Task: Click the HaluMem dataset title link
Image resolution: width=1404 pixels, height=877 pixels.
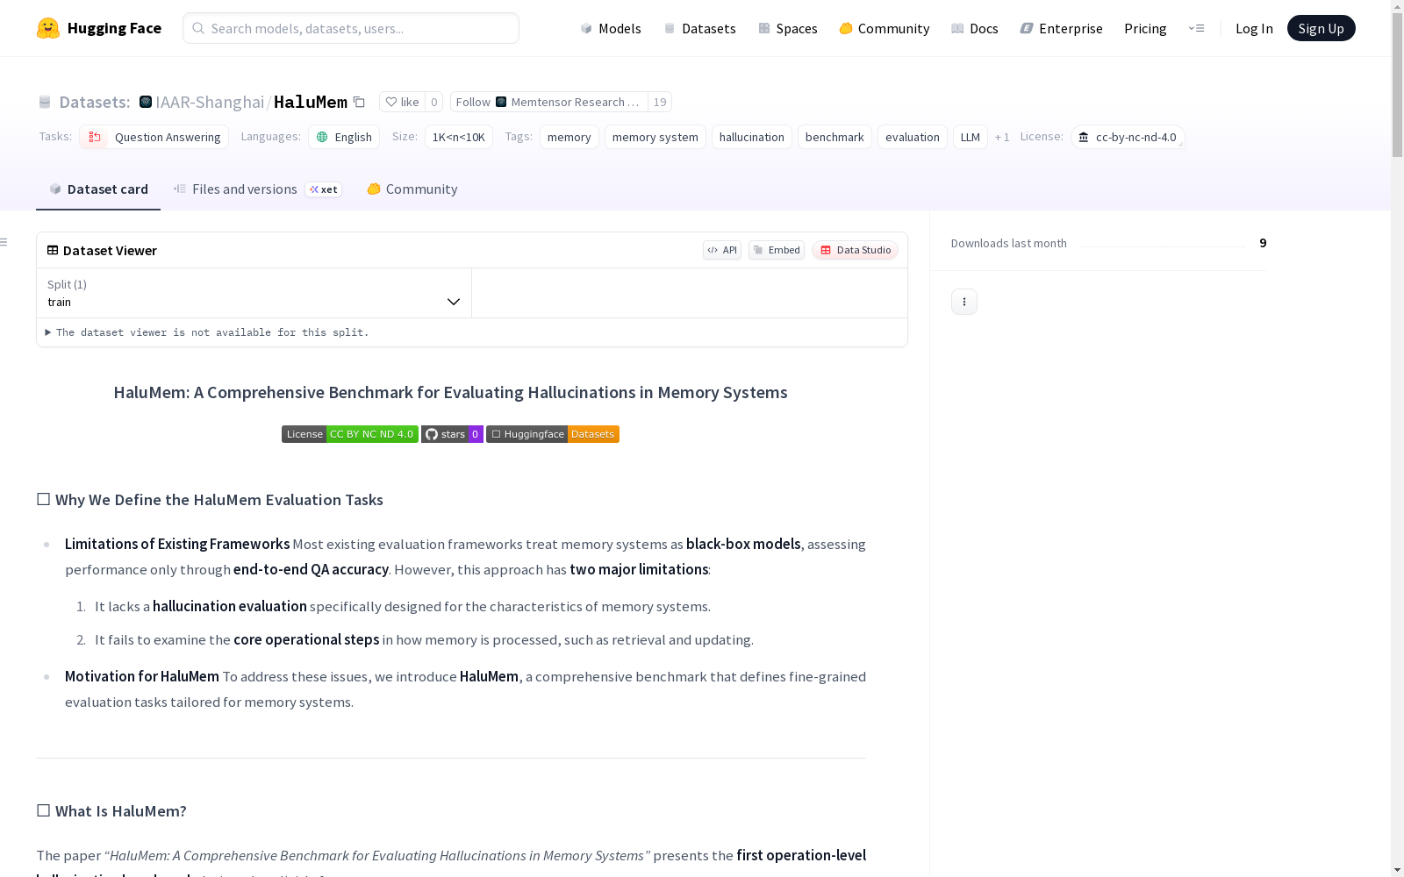Action: 311,102
